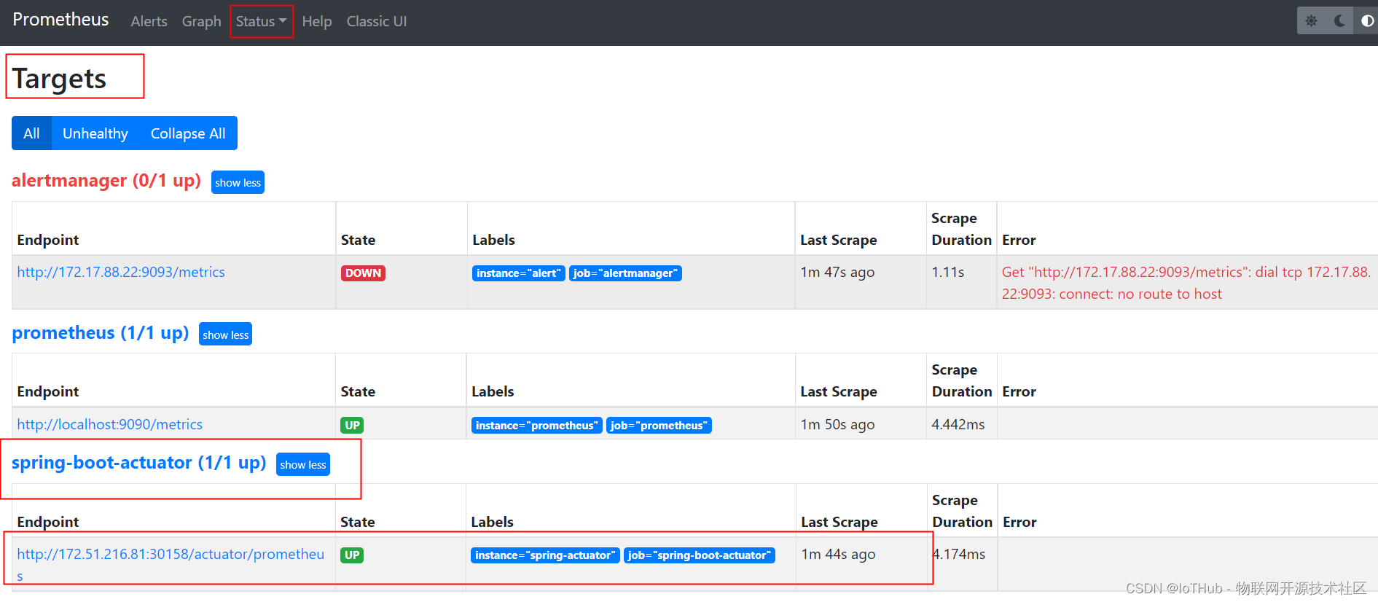Select the All targets filter
This screenshot has height=602, width=1378.
31,133
